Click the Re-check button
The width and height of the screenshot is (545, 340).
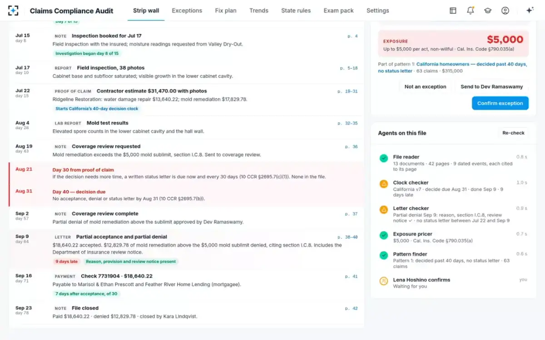click(x=513, y=133)
